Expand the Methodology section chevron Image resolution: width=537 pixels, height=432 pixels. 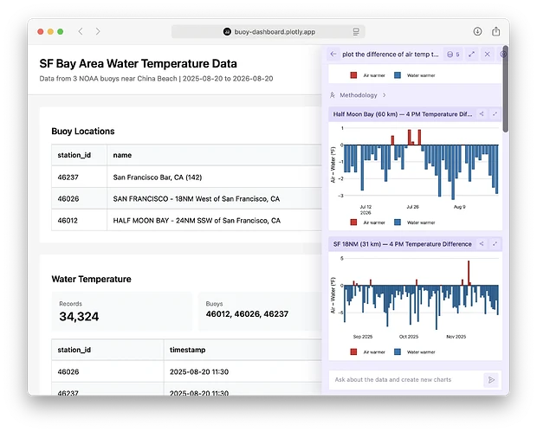(x=385, y=95)
